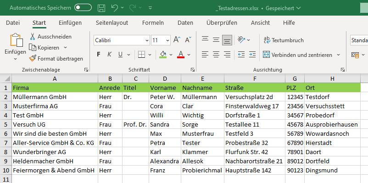Open the font size 11 dropdown
Image resolution: width=368 pixels, height=183 pixels.
click(x=161, y=40)
